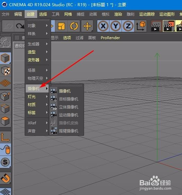The width and height of the screenshot is (182, 195).
Task: Expand the 场景 submenu
Action: click(38, 70)
